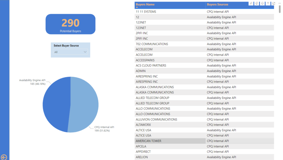Screen dimensions: 283x160
Task: Enter focus mode for the table
Action: point(274,4)
